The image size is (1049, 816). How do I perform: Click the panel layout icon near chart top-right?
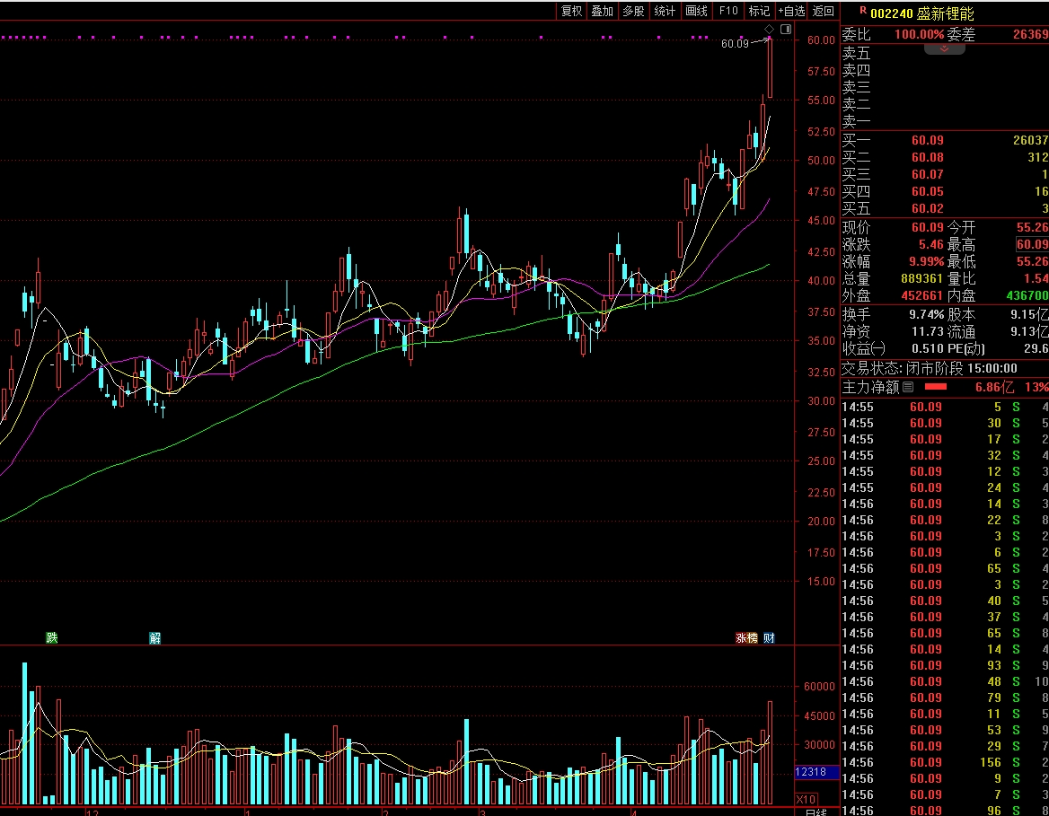click(787, 30)
